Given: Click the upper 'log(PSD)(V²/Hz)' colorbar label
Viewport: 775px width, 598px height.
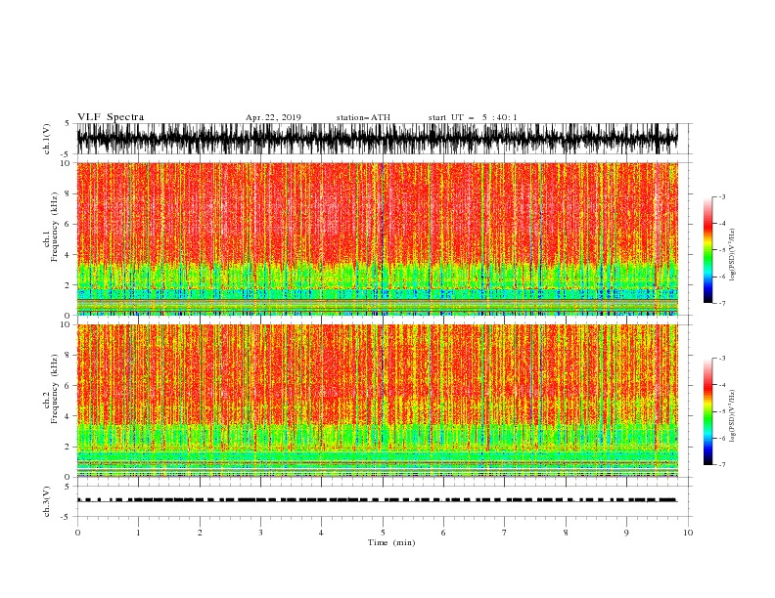Looking at the screenshot, I should pos(733,255).
